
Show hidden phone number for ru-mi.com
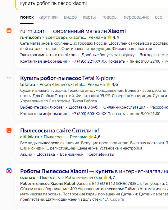116,61
